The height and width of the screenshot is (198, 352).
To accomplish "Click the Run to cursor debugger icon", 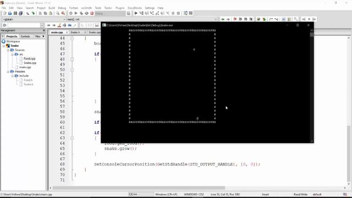I will click(141, 13).
